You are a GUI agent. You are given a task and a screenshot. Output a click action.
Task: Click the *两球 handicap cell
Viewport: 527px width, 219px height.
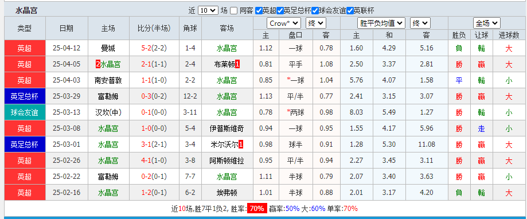pyautogui.click(x=295, y=112)
